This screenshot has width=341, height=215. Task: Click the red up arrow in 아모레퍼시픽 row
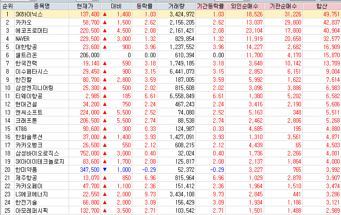105,210
